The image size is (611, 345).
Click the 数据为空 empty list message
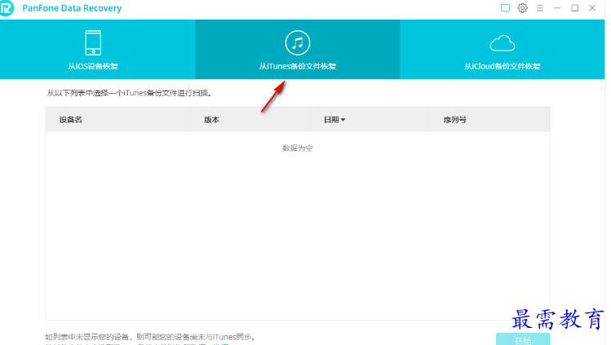tap(297, 148)
